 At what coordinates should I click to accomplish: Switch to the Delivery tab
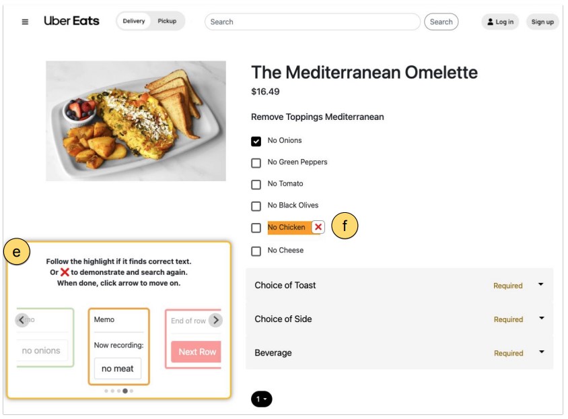(x=134, y=21)
